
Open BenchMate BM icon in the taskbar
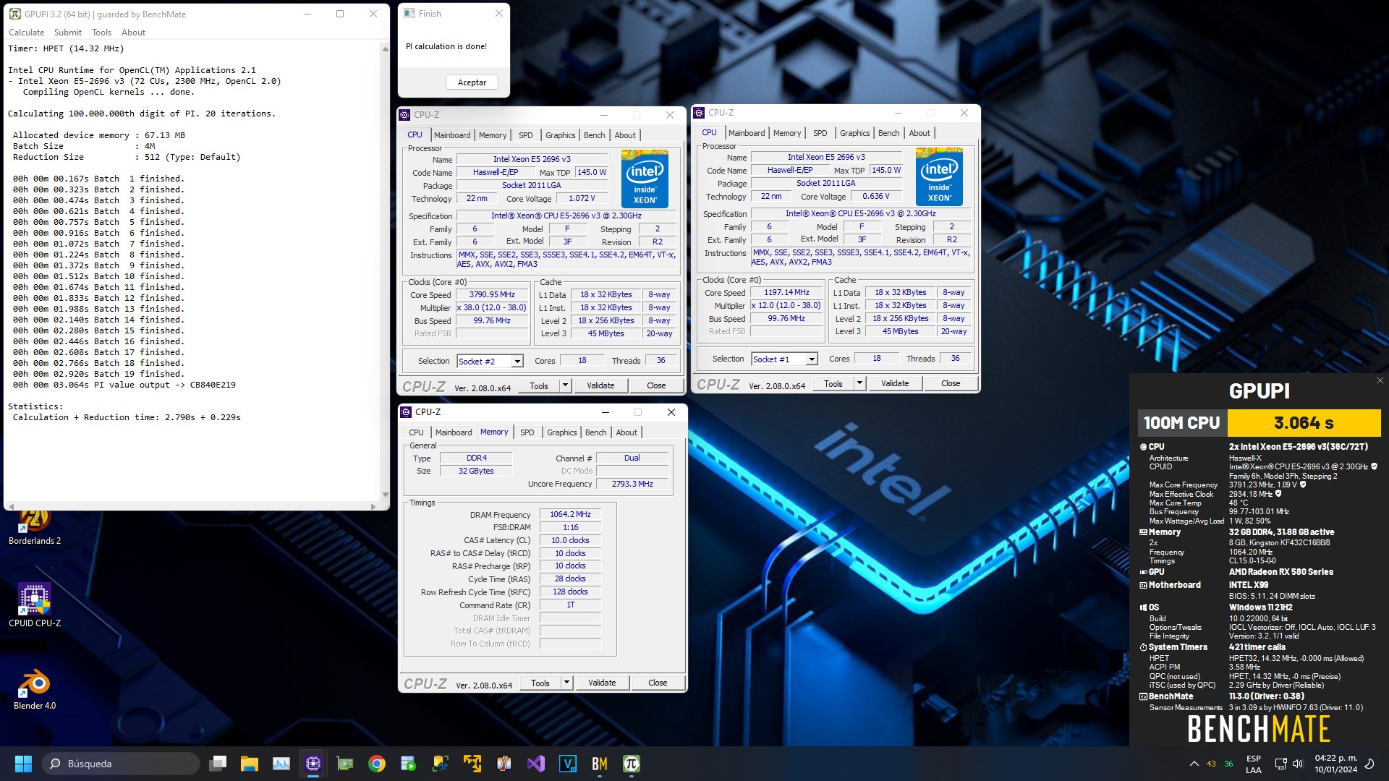click(600, 764)
